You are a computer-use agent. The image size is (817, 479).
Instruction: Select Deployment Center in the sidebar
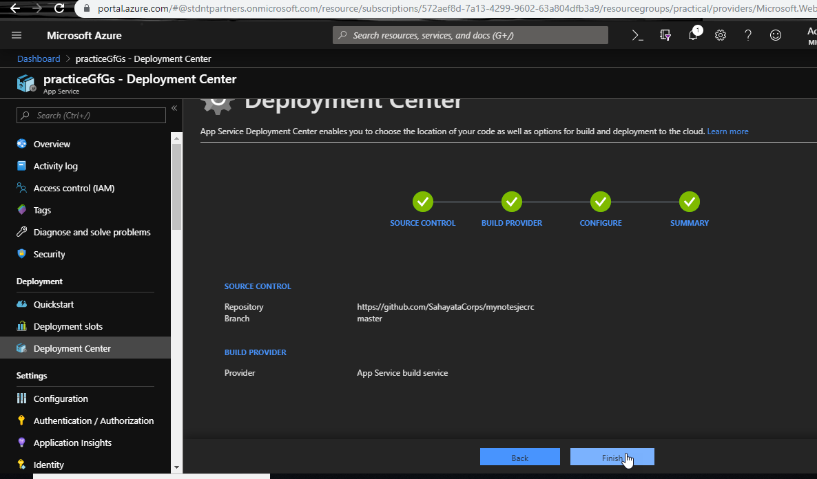[x=85, y=348]
